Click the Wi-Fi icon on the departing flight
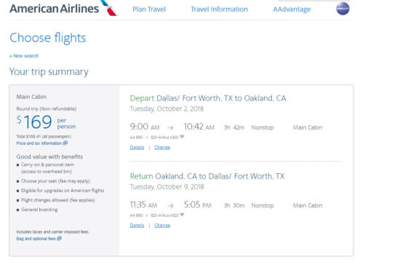This screenshot has width=400, height=265. click(x=182, y=137)
